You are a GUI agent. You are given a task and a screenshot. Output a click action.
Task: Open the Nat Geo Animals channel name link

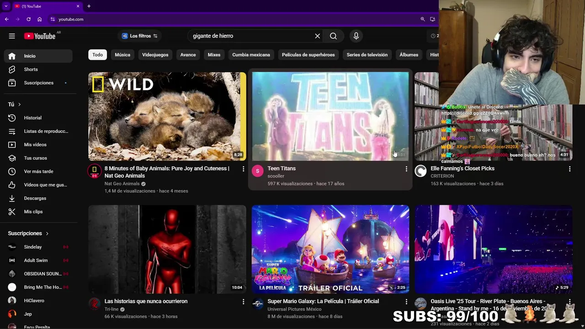pyautogui.click(x=122, y=184)
